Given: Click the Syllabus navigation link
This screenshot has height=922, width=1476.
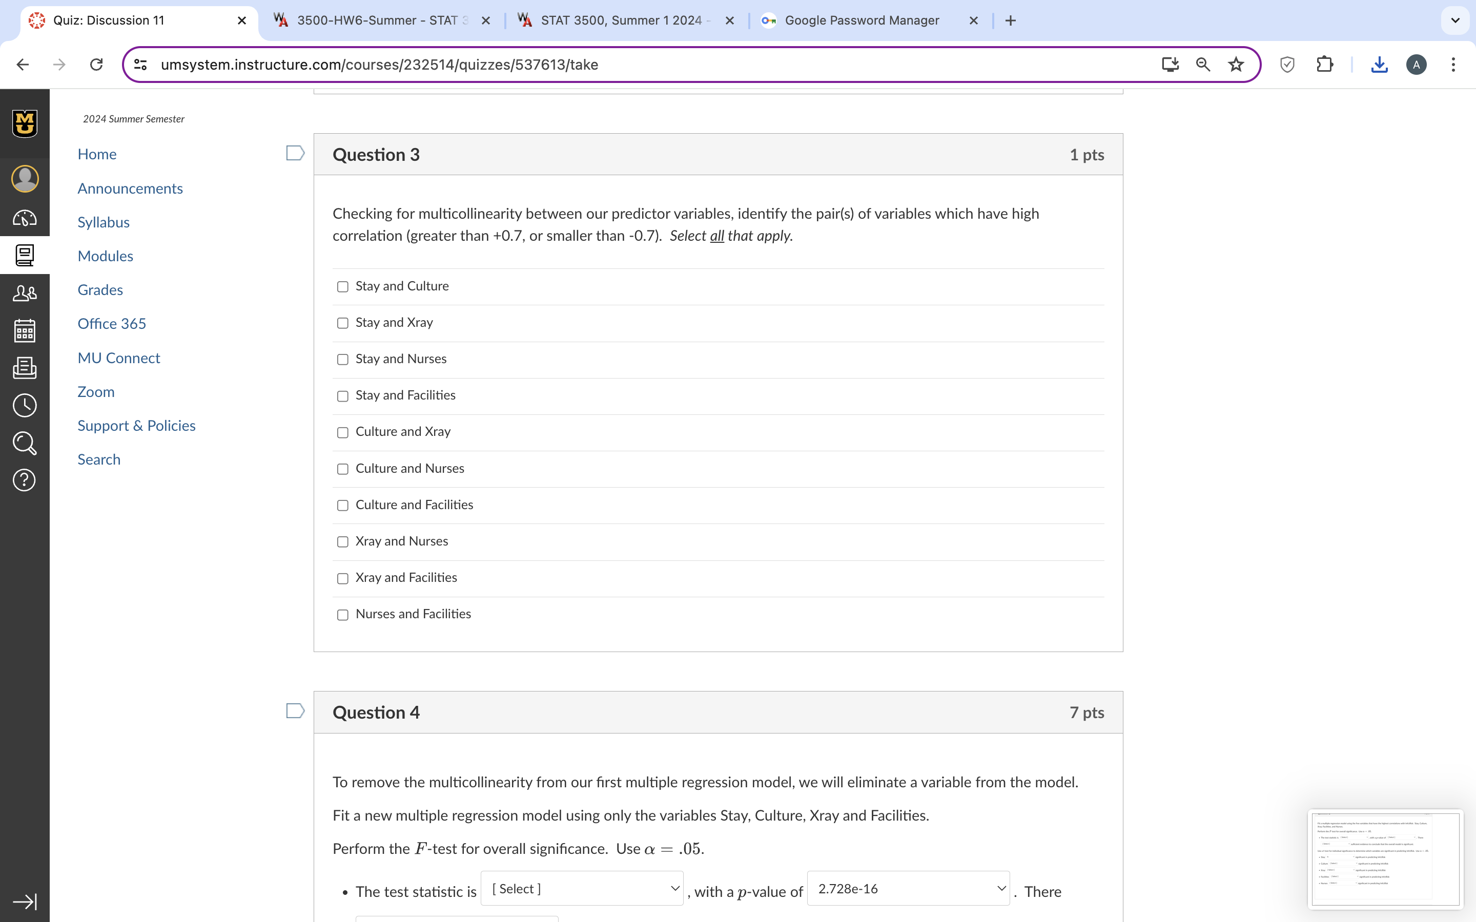Looking at the screenshot, I should point(103,221).
